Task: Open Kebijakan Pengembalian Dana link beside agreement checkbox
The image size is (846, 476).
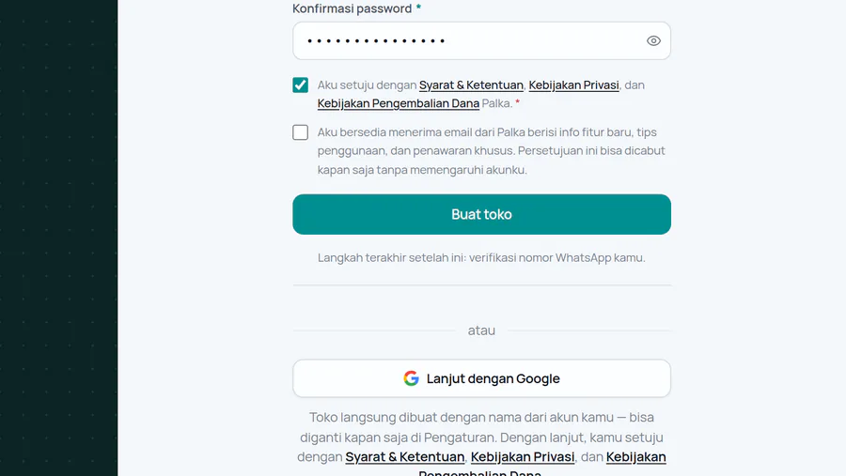Action: coord(399,103)
